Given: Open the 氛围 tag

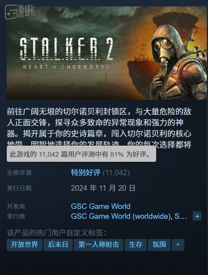Looking at the screenshot, I should point(159,245).
